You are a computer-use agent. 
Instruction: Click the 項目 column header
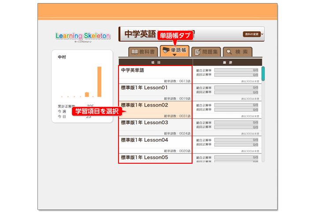[156, 62]
